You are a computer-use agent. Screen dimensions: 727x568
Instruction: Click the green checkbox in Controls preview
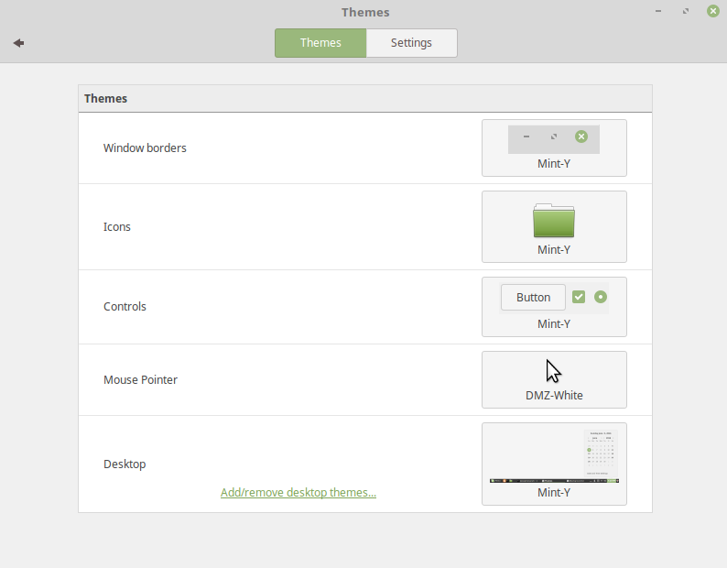pyautogui.click(x=579, y=297)
